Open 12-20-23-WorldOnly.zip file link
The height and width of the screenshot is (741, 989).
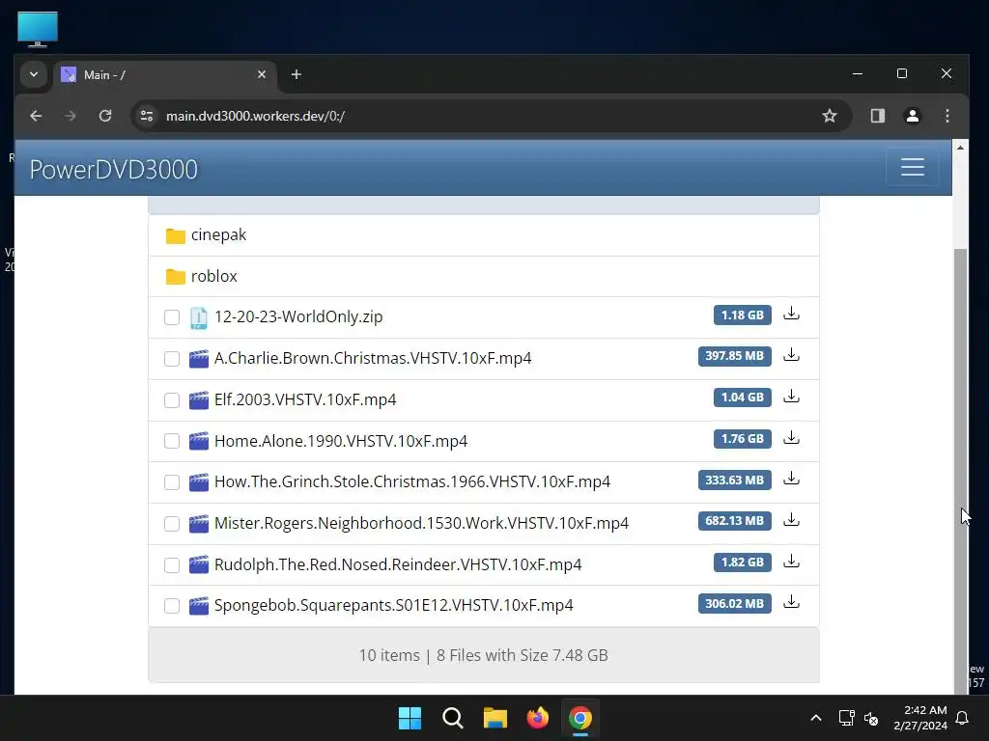click(298, 316)
